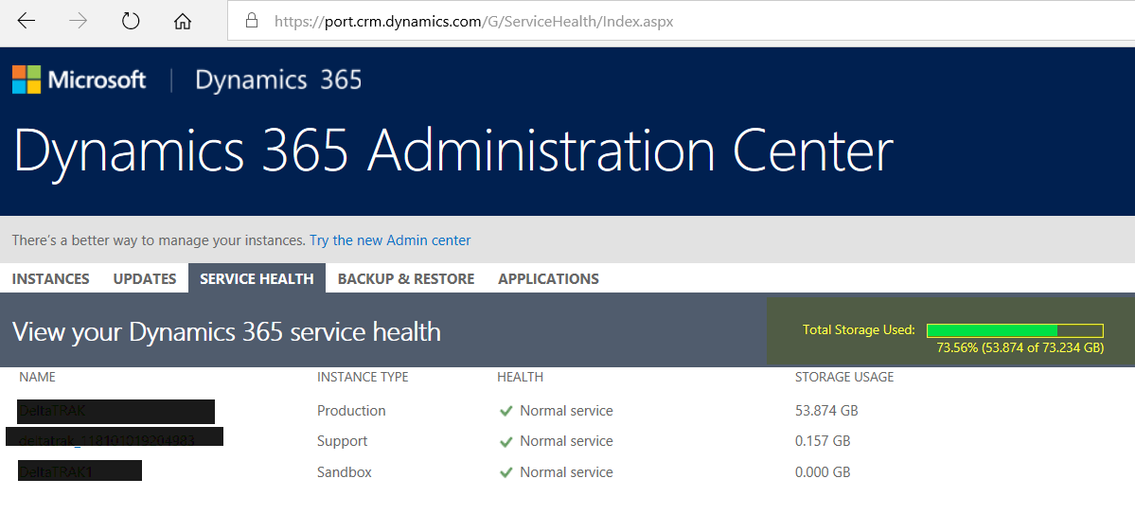Image resolution: width=1135 pixels, height=532 pixels.
Task: Click the redacted Production instance name
Action: pyautogui.click(x=115, y=411)
